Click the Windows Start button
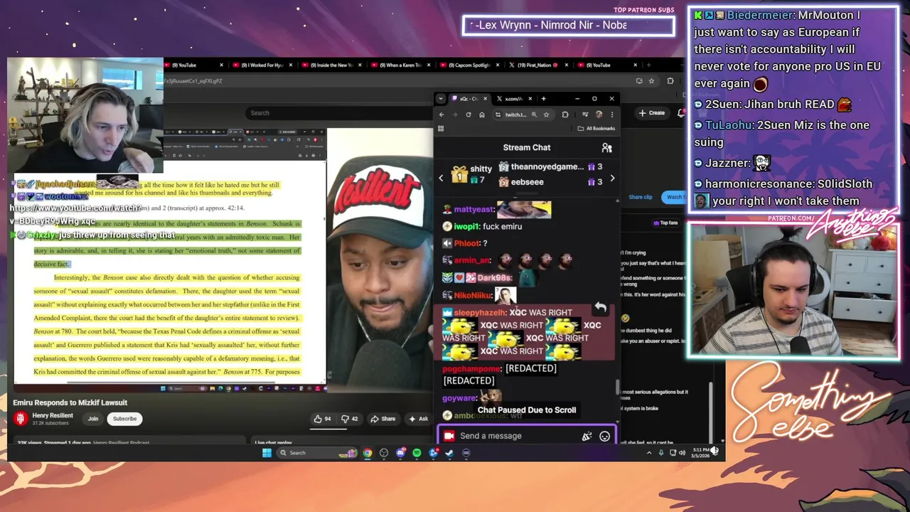The width and height of the screenshot is (910, 512). [x=267, y=452]
